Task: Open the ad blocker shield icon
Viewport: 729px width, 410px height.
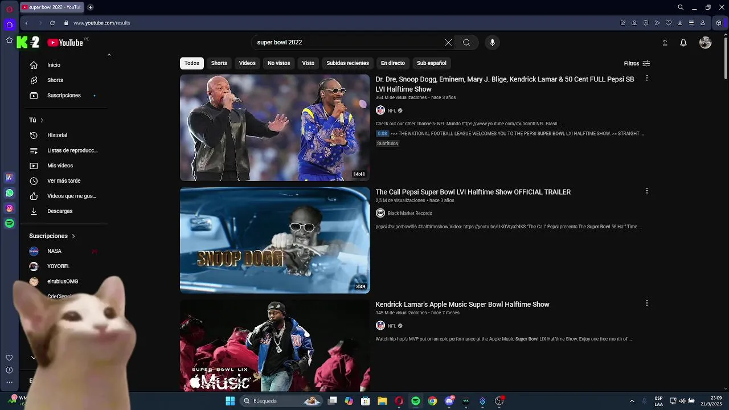Action: coord(646,23)
